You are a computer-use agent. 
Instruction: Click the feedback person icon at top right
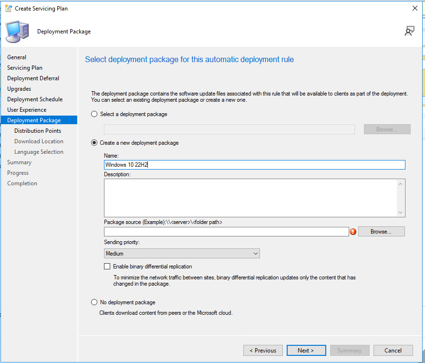pyautogui.click(x=409, y=31)
